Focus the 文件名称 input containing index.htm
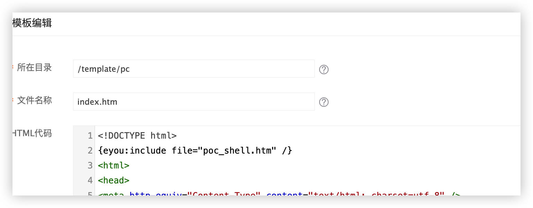The image size is (533, 208). (193, 102)
